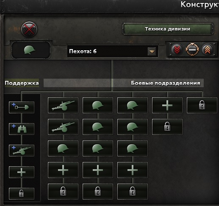Raise division priority with orange up chevrons

pyautogui.click(x=208, y=49)
